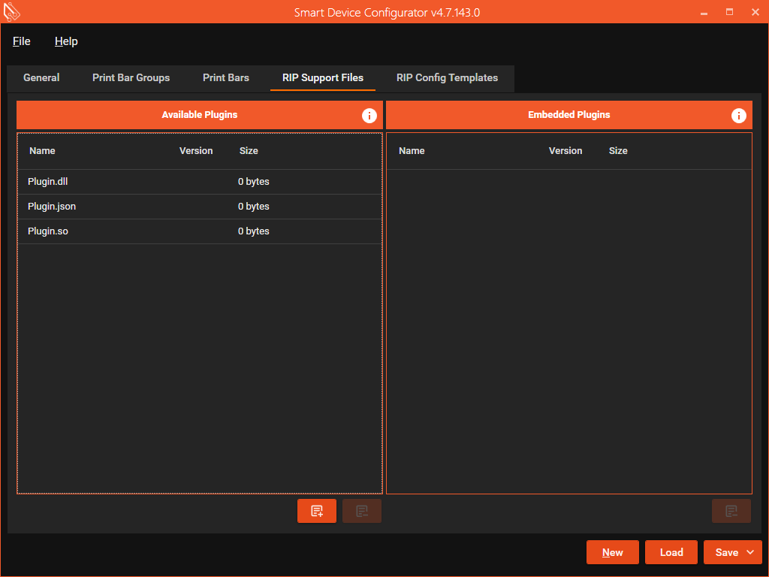Click the Available Plugins info icon
The width and height of the screenshot is (769, 577).
369,116
